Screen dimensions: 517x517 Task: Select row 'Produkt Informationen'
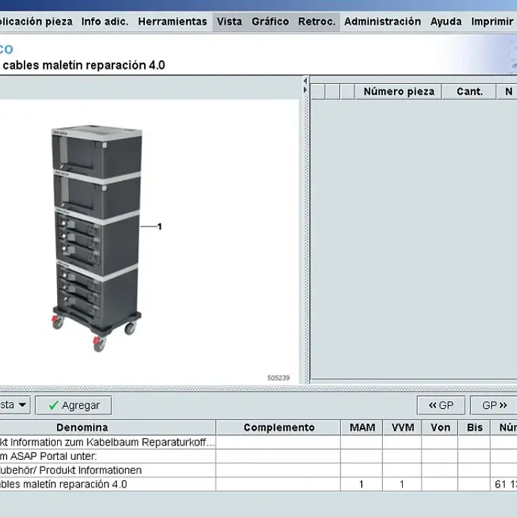tap(258, 470)
